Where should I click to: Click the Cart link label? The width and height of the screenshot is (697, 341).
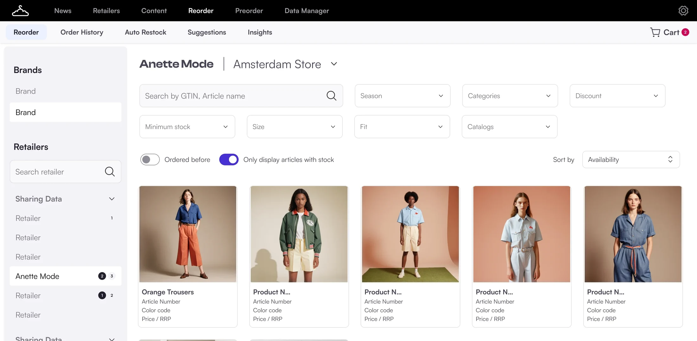[x=671, y=32]
